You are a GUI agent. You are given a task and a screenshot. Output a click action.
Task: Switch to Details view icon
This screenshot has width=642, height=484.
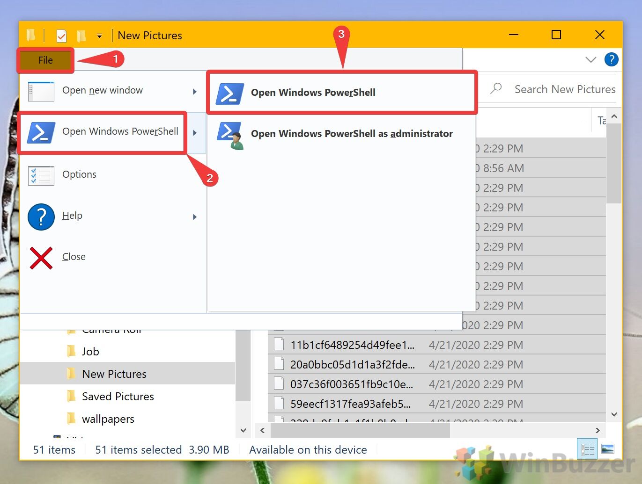pos(587,449)
